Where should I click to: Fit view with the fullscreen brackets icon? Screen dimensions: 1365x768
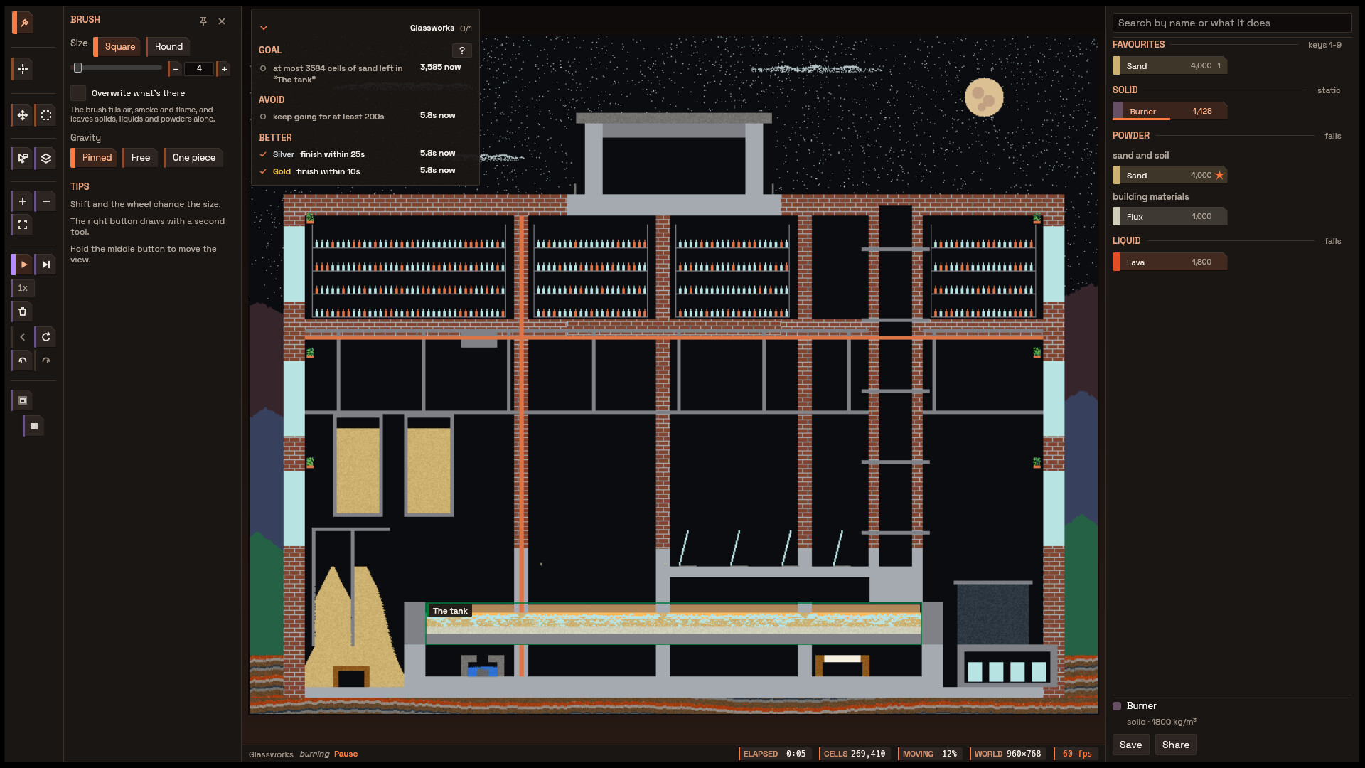tap(23, 225)
